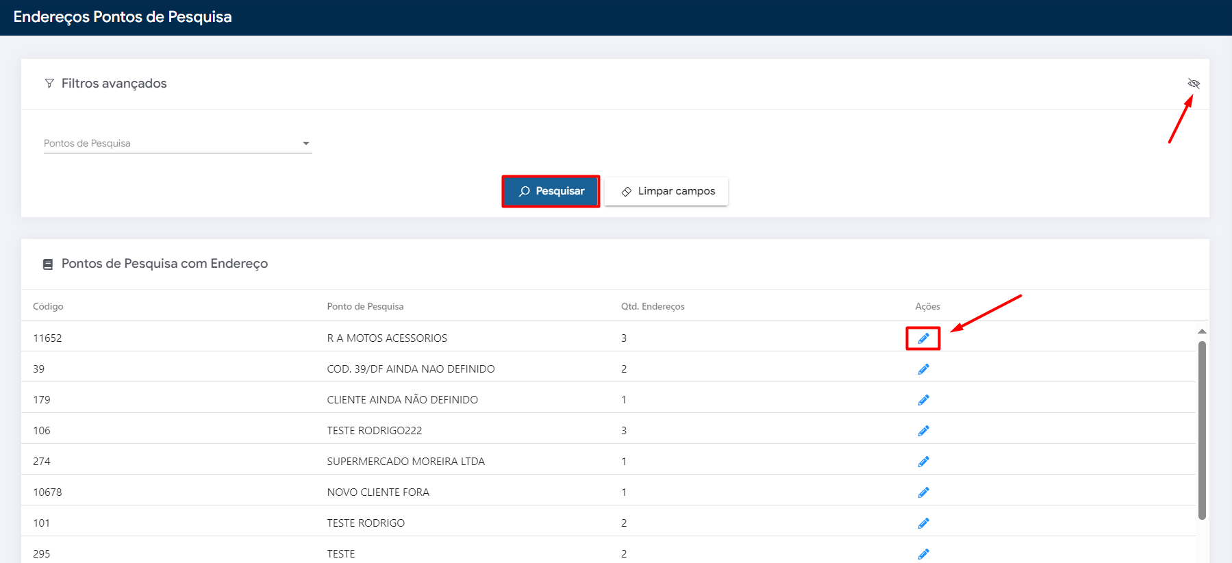Screen dimensions: 1232x563
Task: Click pencil icon for NOVO CLIENTE FORA
Action: point(923,492)
